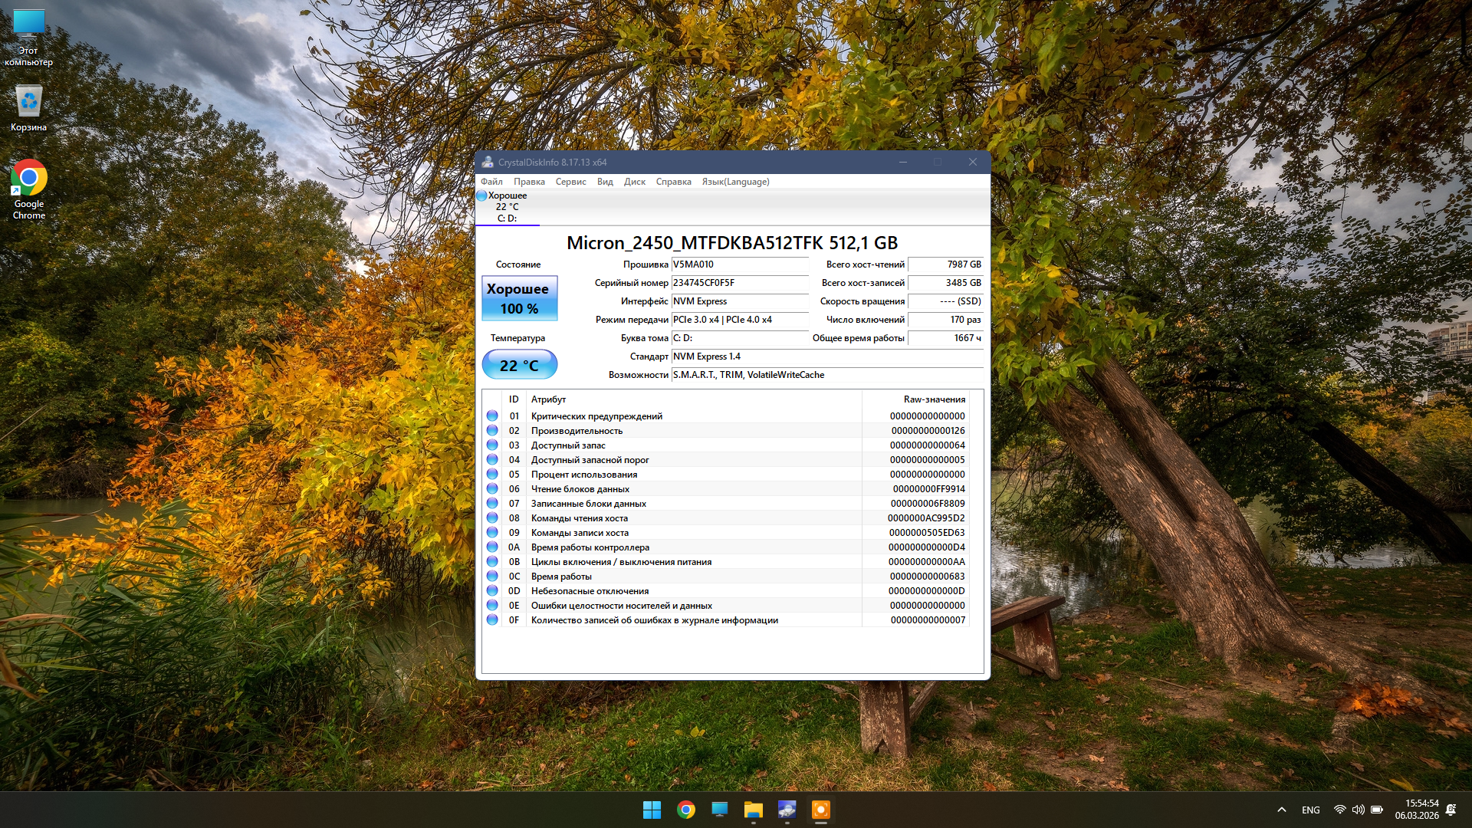Viewport: 1472px width, 828px height.
Task: Click the Serial number field 234745CF0F5F
Action: (x=739, y=283)
